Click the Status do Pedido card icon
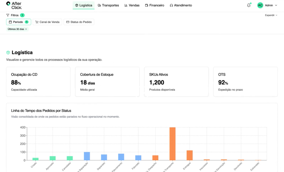 [68, 22]
